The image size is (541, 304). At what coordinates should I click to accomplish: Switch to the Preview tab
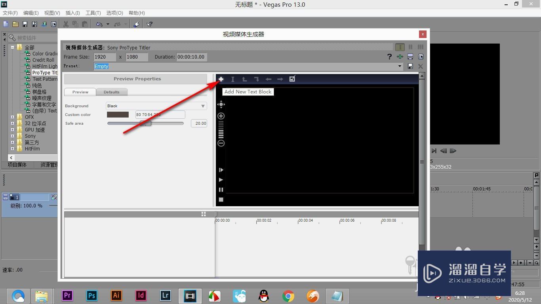pos(80,92)
